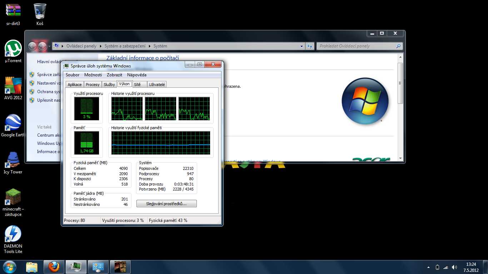Open the volume speaker tray icon
This screenshot has width=488, height=274.
coord(454,267)
